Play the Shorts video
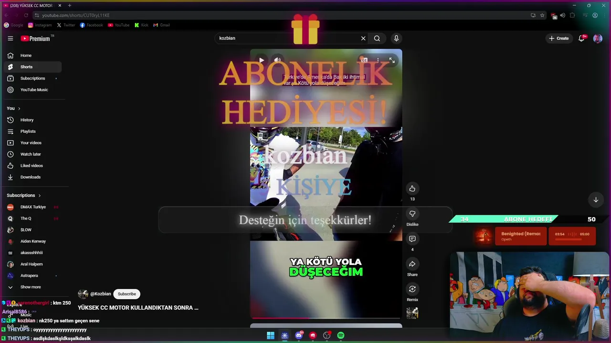The width and height of the screenshot is (611, 343). point(262,60)
